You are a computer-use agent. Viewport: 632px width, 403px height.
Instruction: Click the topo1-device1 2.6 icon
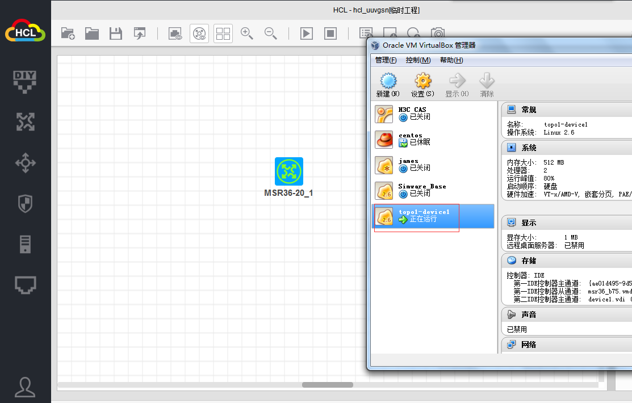pos(384,216)
